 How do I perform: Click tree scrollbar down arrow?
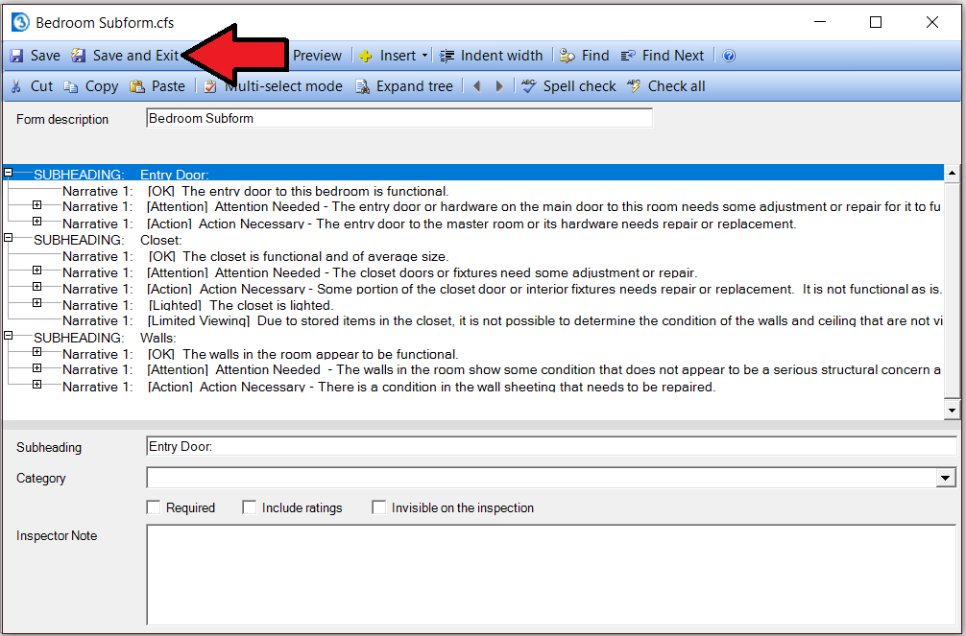click(x=952, y=411)
